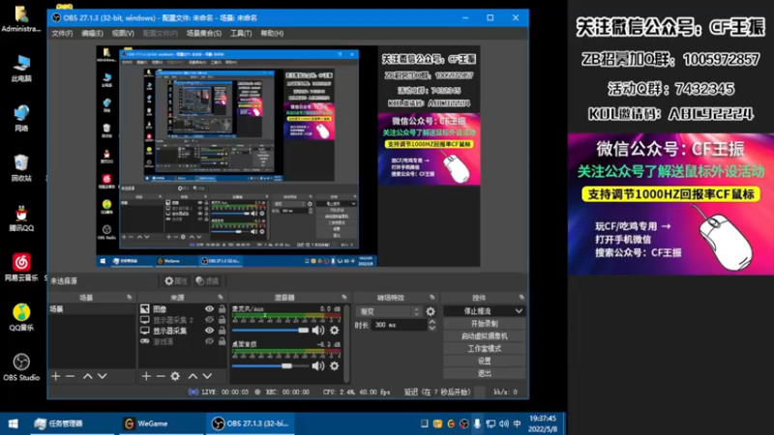Adjust the 麦克风/Aux volume slider
This screenshot has height=435, width=774.
(270, 330)
